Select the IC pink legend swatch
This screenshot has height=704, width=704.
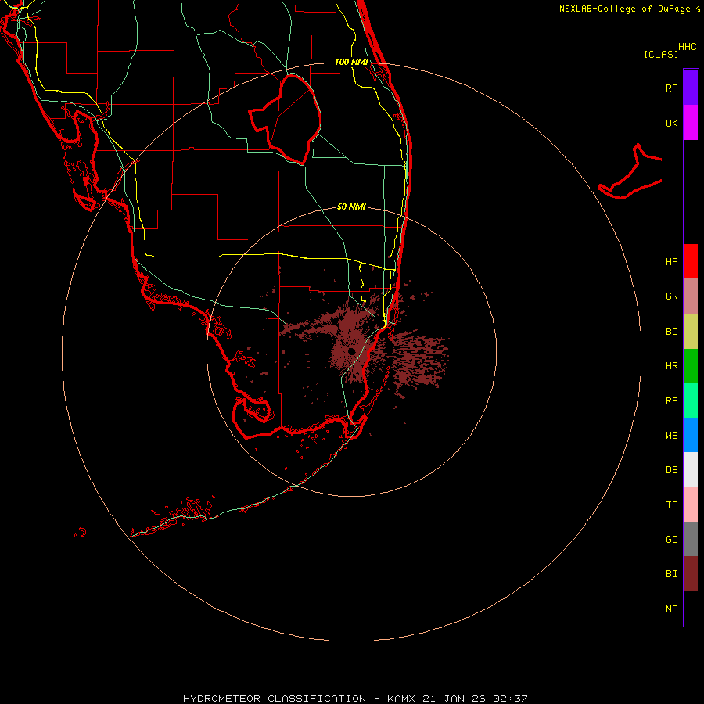(x=691, y=505)
